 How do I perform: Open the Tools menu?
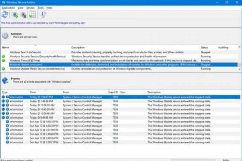click(40, 7)
